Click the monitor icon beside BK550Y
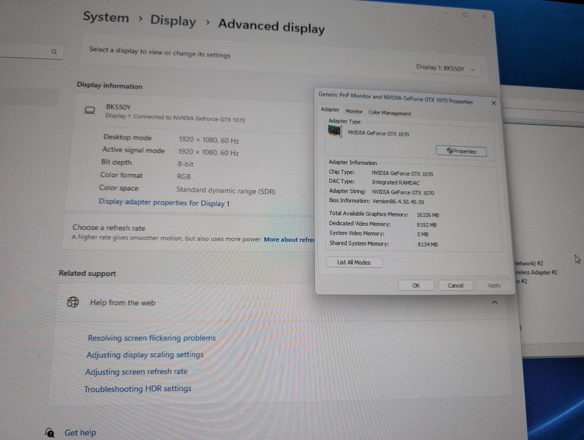584x440 pixels. [x=90, y=110]
